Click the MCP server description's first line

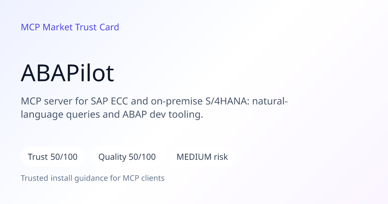(x=155, y=101)
